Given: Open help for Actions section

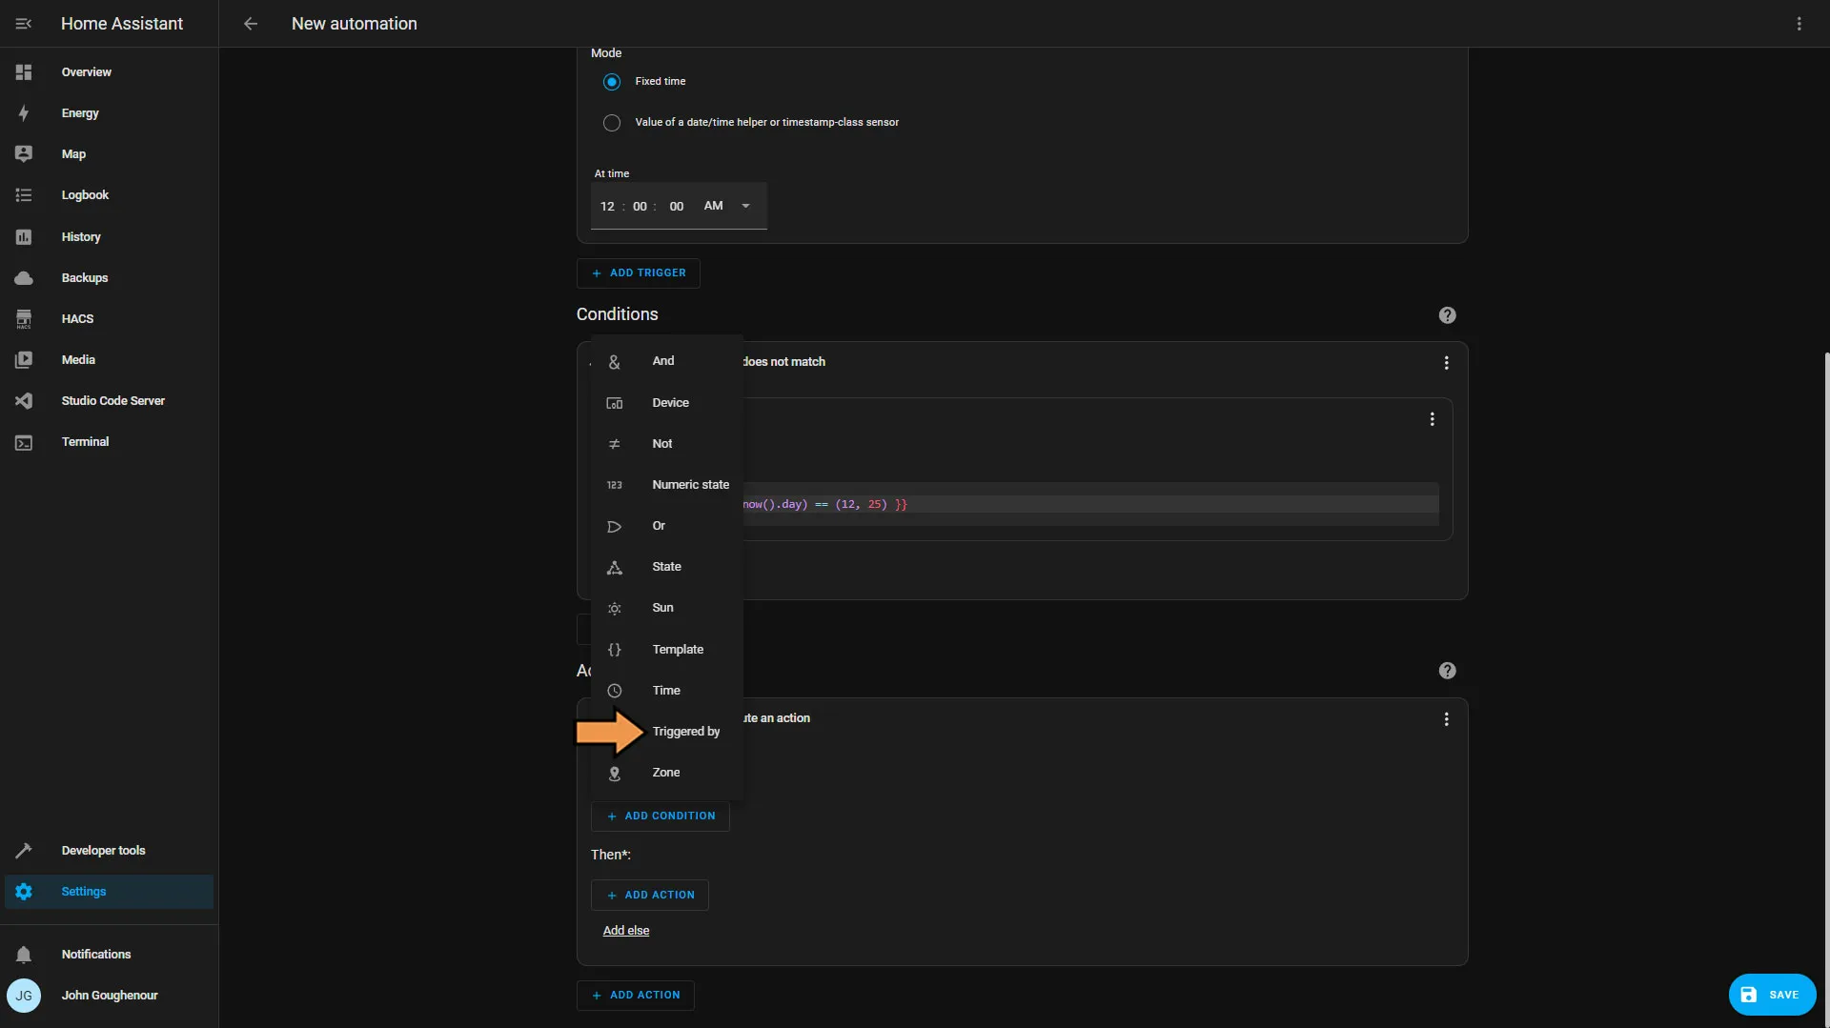Looking at the screenshot, I should click(1447, 671).
